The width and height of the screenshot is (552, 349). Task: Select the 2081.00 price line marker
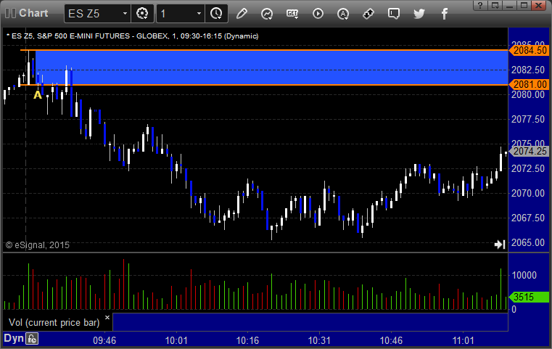coord(529,84)
